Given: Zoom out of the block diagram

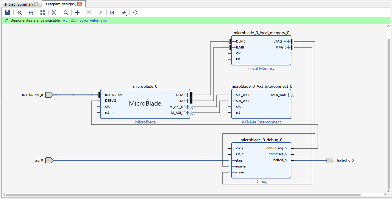Looking at the screenshot, I should (x=31, y=12).
